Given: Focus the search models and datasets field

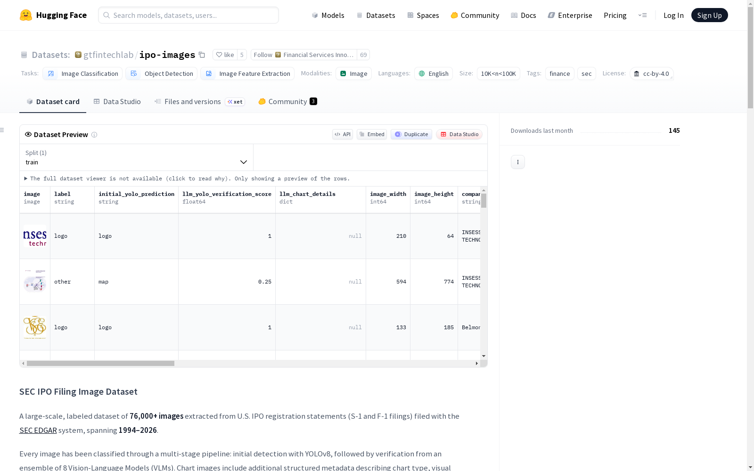Looking at the screenshot, I should [x=188, y=15].
